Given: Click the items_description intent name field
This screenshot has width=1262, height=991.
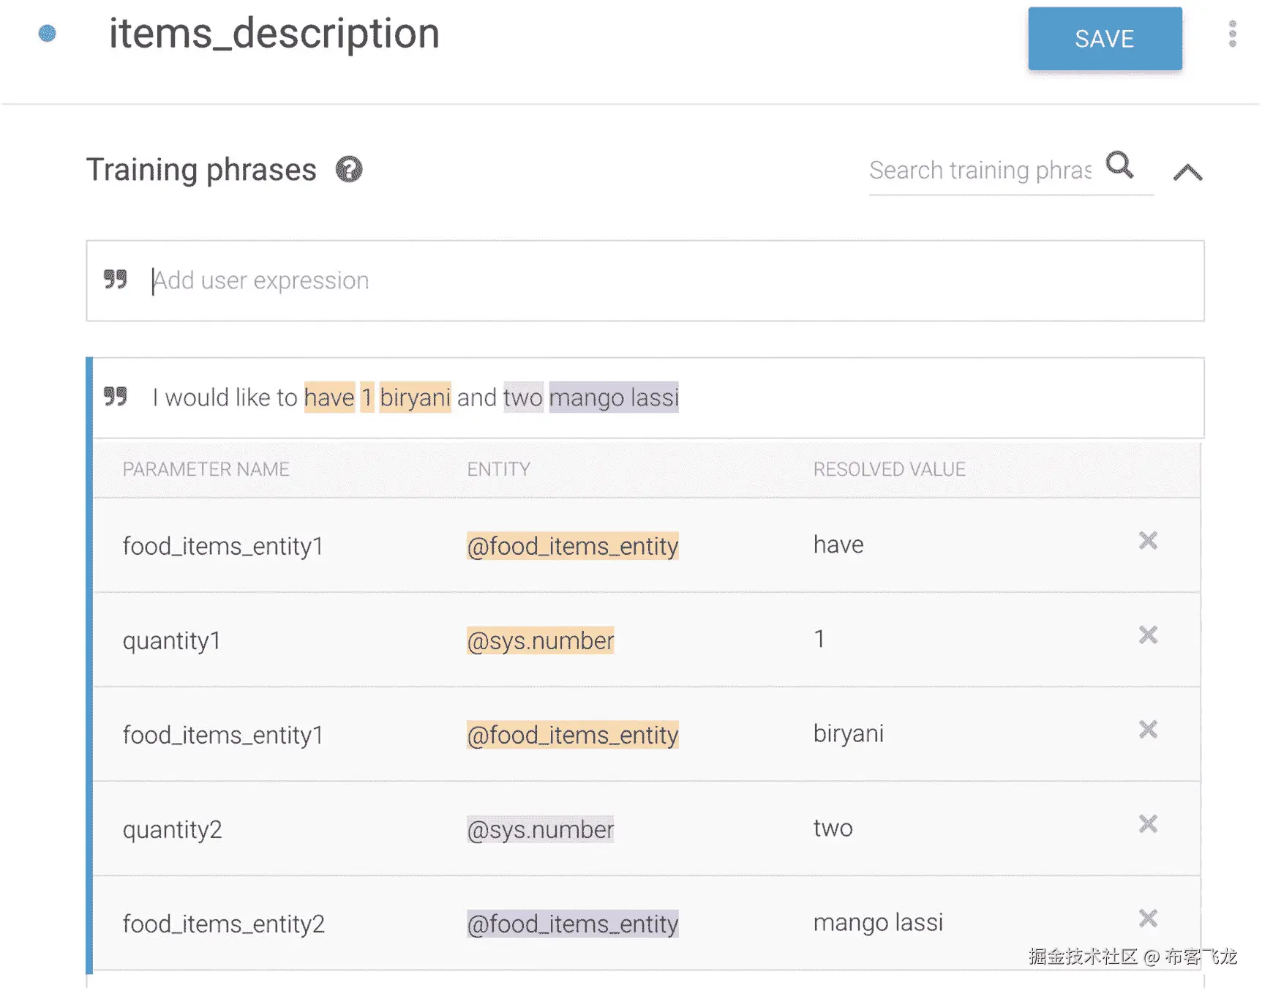Looking at the screenshot, I should [x=274, y=34].
